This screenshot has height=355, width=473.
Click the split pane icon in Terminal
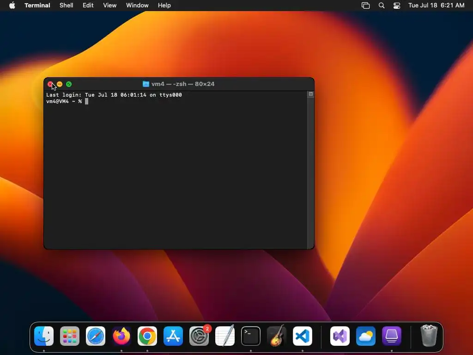(311, 94)
